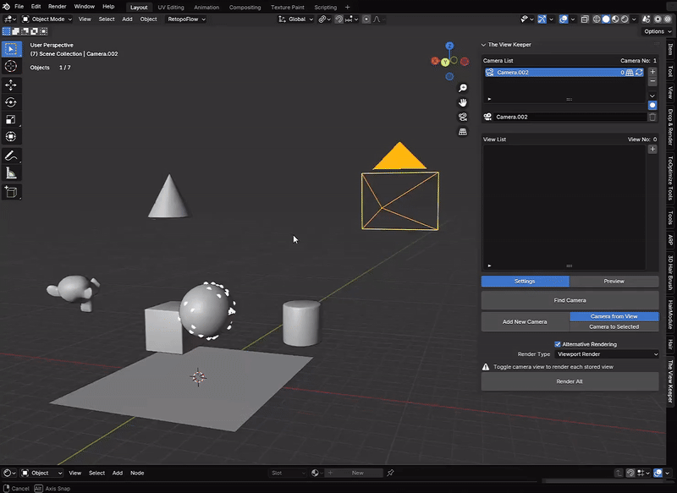Select the Select Box tool
The image size is (677, 493).
[x=11, y=49]
